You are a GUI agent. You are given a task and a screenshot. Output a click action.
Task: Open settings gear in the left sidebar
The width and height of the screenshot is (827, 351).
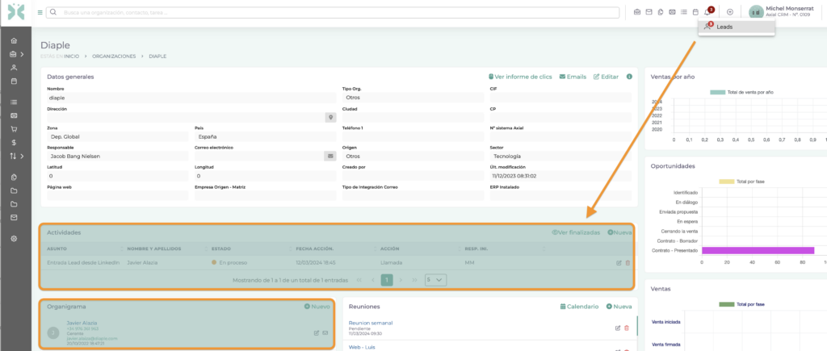click(x=14, y=239)
